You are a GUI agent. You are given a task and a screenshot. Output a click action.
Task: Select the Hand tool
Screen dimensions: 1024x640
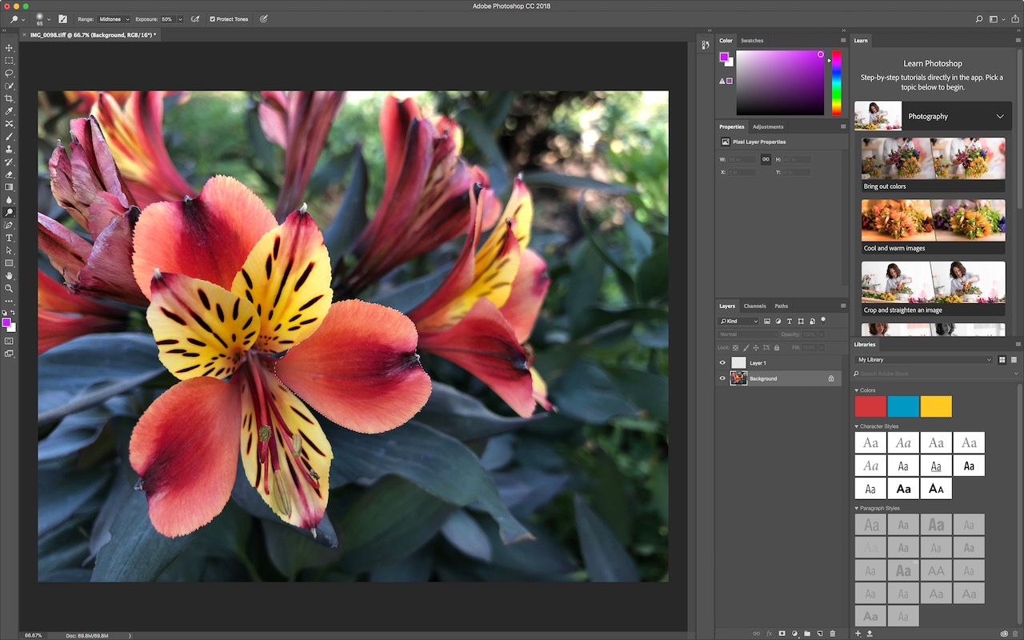(10, 275)
